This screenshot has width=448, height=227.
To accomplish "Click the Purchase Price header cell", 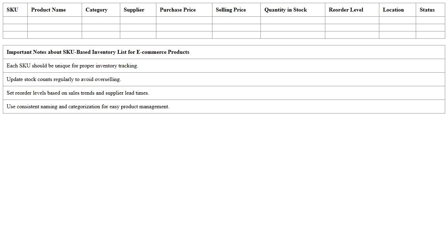I will 178,10.
